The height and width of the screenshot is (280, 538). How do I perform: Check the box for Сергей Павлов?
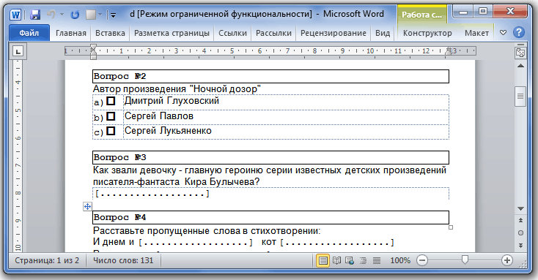click(111, 116)
